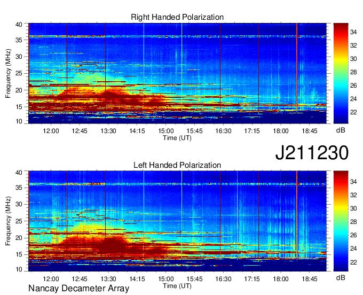Click the 24 value on the top colorbar
The width and height of the screenshot is (363, 295).
[353, 99]
